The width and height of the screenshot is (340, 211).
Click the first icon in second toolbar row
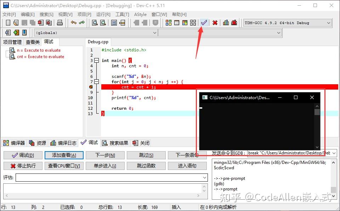click(x=8, y=33)
